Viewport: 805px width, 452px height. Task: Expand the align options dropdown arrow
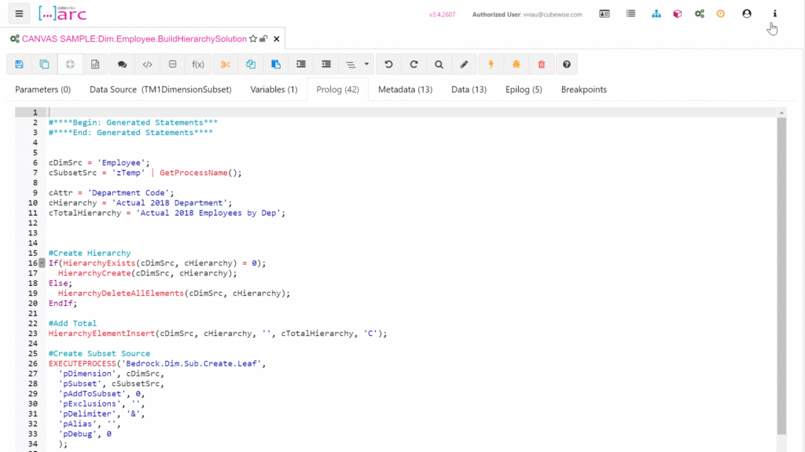pyautogui.click(x=367, y=64)
